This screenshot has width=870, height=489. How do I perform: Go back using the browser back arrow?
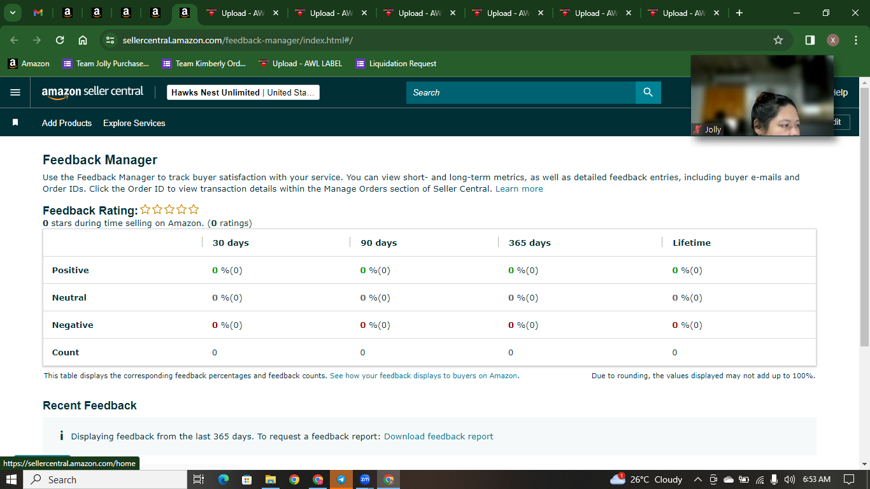[14, 40]
